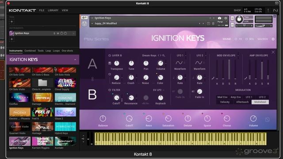Open the FILE menu
Viewport: 283px width, 159px height.
(x=42, y=11)
